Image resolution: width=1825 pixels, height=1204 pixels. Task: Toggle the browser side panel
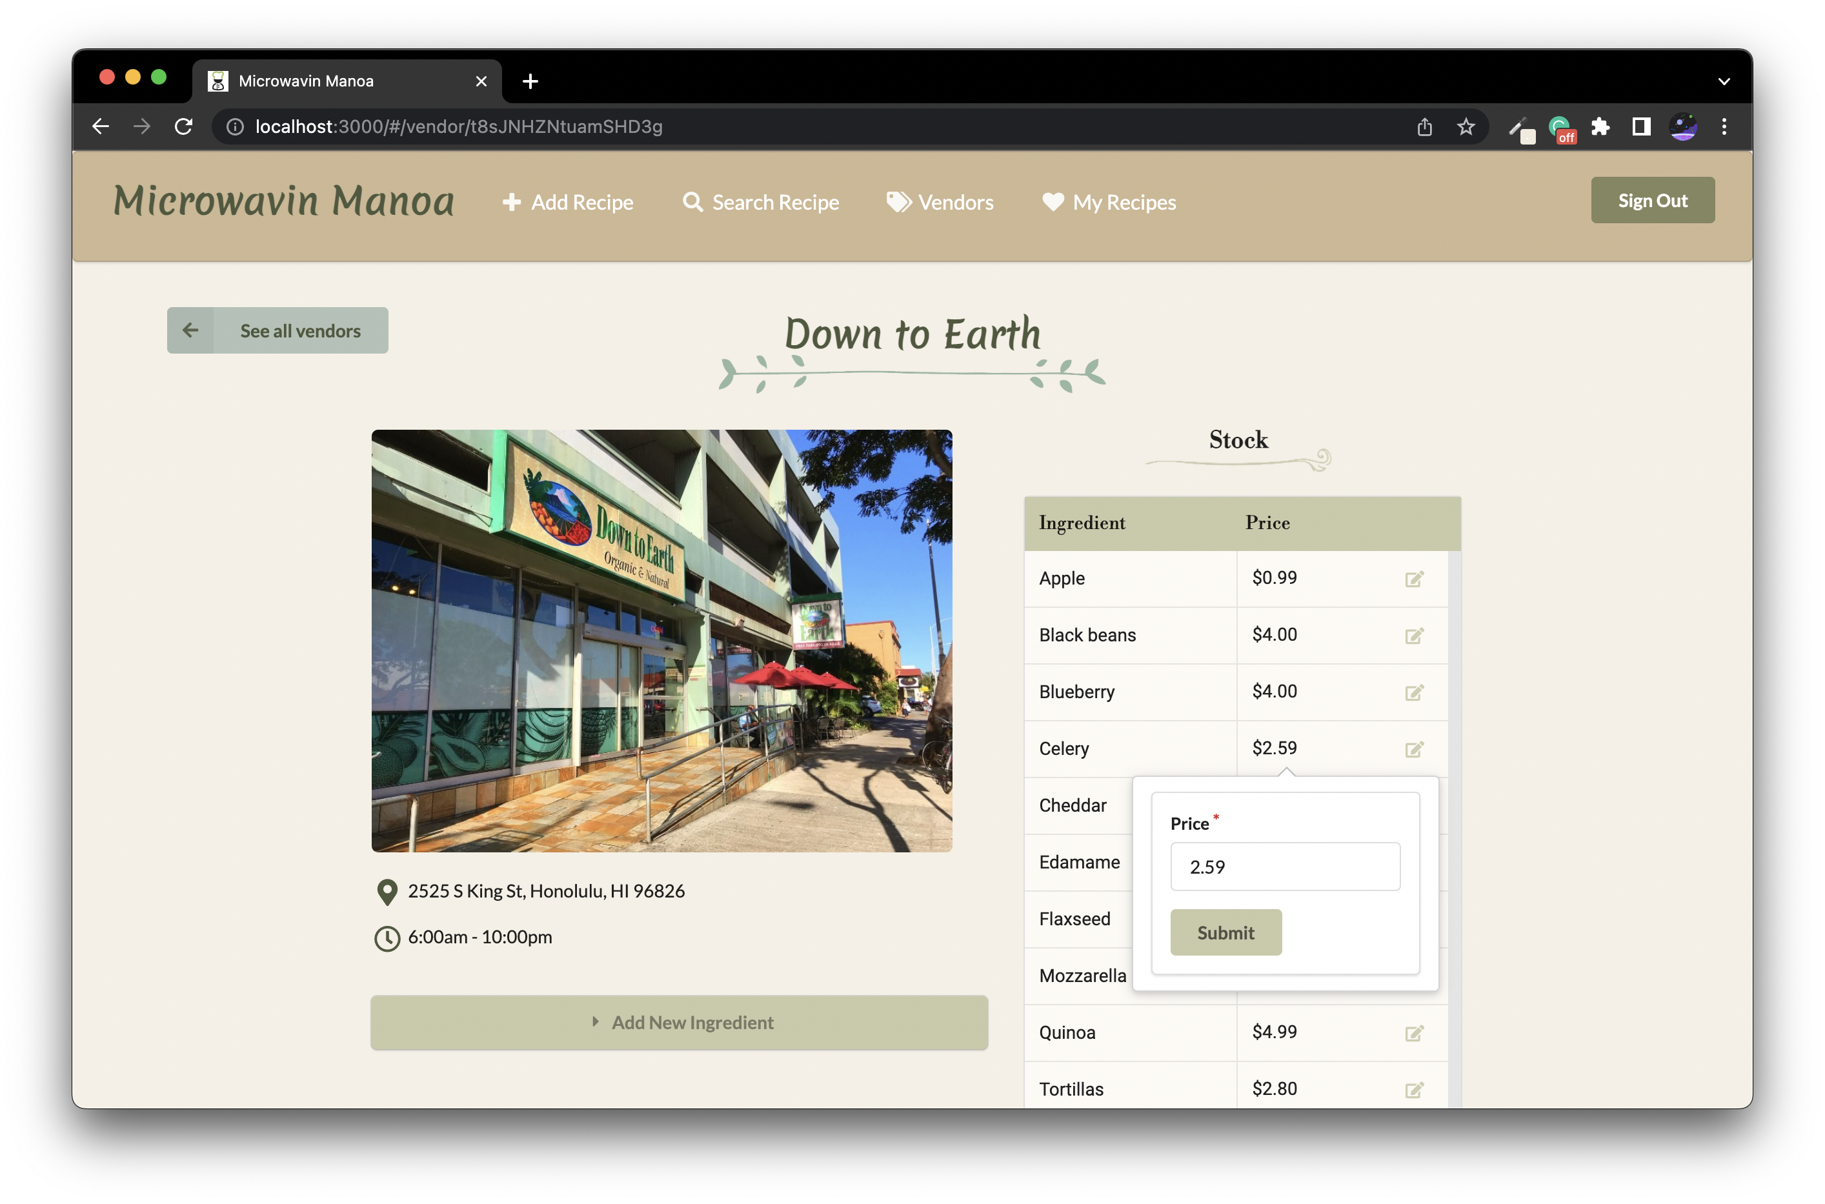[1642, 126]
